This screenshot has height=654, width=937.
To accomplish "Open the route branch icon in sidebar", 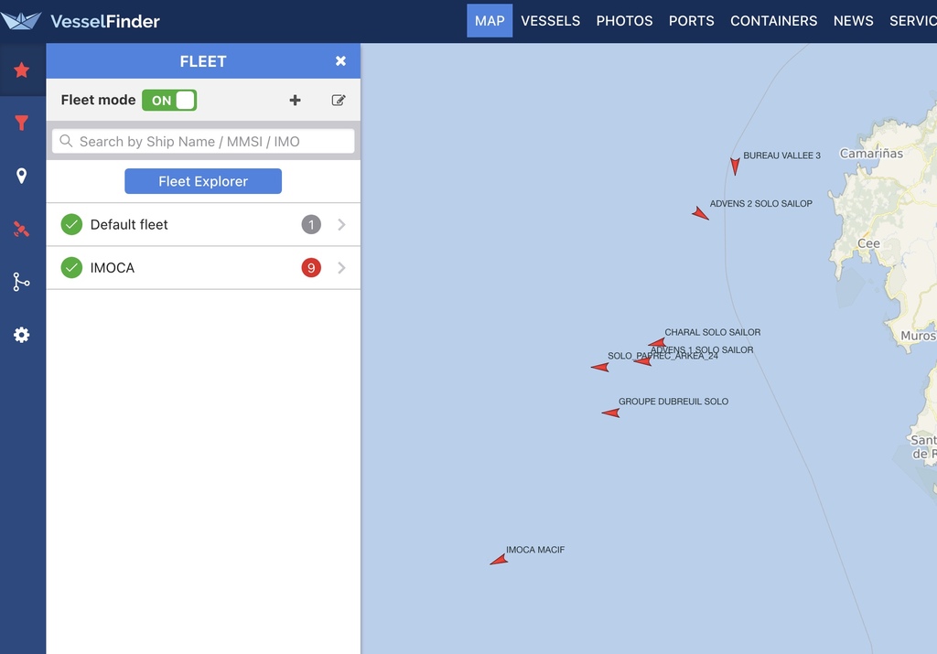I will [22, 282].
